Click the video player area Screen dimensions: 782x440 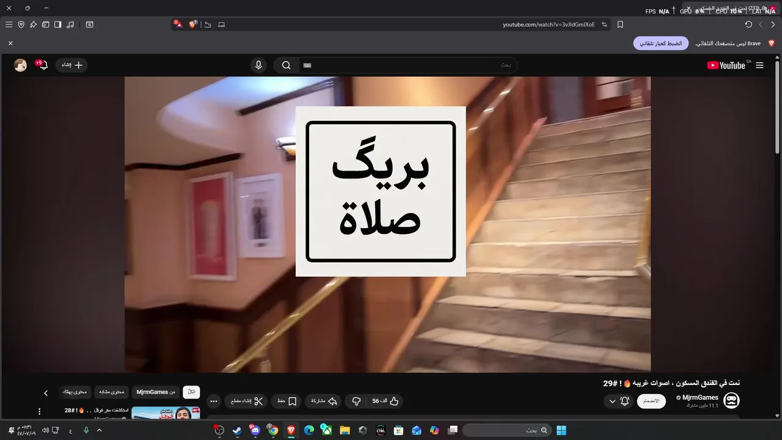[387, 224]
